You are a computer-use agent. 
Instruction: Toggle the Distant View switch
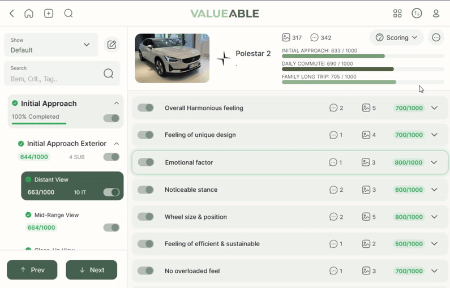pyautogui.click(x=112, y=192)
